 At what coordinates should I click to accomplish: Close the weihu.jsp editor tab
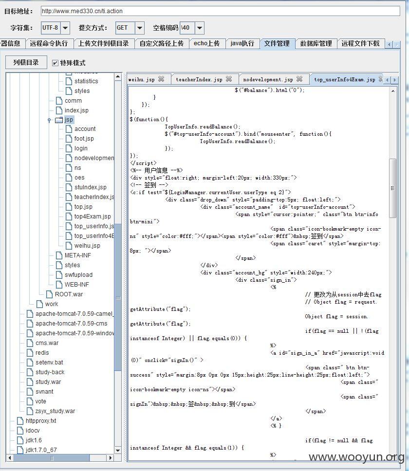pyautogui.click(x=161, y=79)
